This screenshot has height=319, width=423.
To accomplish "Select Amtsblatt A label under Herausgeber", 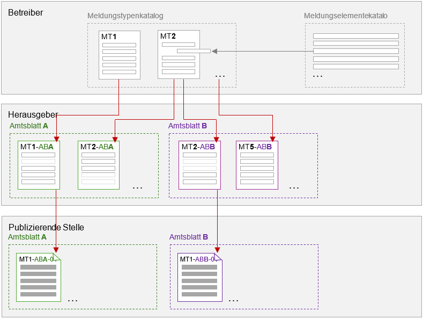I will coord(28,126).
